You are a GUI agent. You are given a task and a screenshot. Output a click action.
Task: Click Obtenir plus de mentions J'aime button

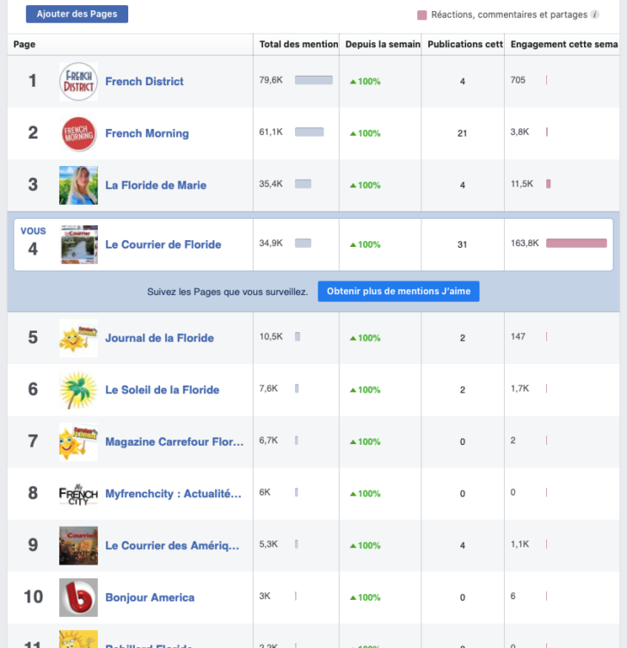click(398, 292)
